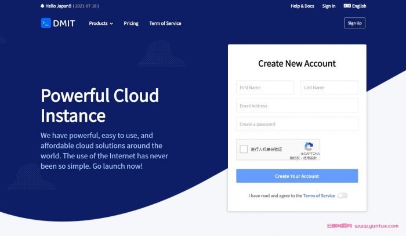The width and height of the screenshot is (406, 236).
Task: Open the Terms of Service link below the form
Action: coord(318,196)
